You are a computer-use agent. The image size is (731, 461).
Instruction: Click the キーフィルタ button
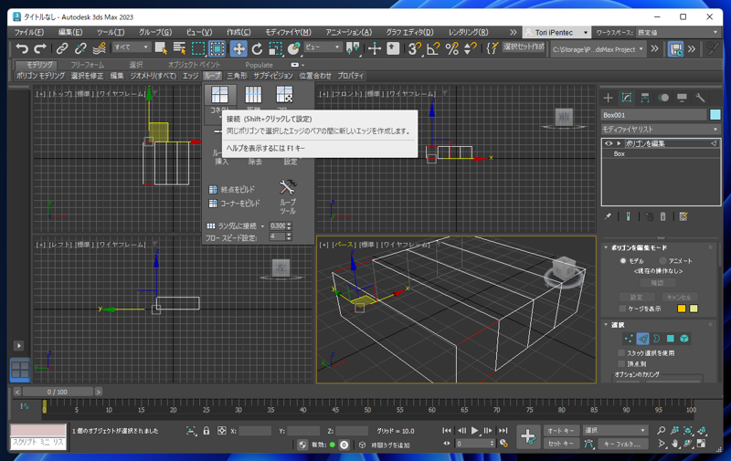(x=622, y=444)
